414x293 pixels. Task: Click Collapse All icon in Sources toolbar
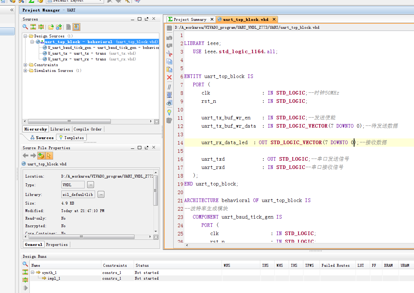click(x=33, y=27)
